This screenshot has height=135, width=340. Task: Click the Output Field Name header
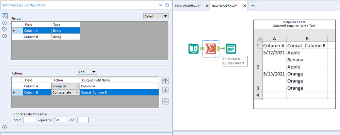pos(119,80)
